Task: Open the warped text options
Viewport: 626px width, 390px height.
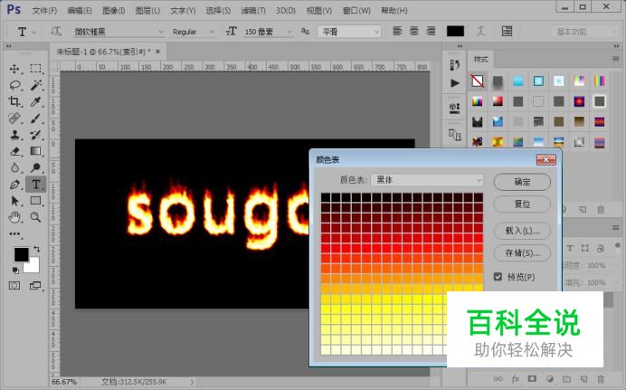Action: point(481,31)
